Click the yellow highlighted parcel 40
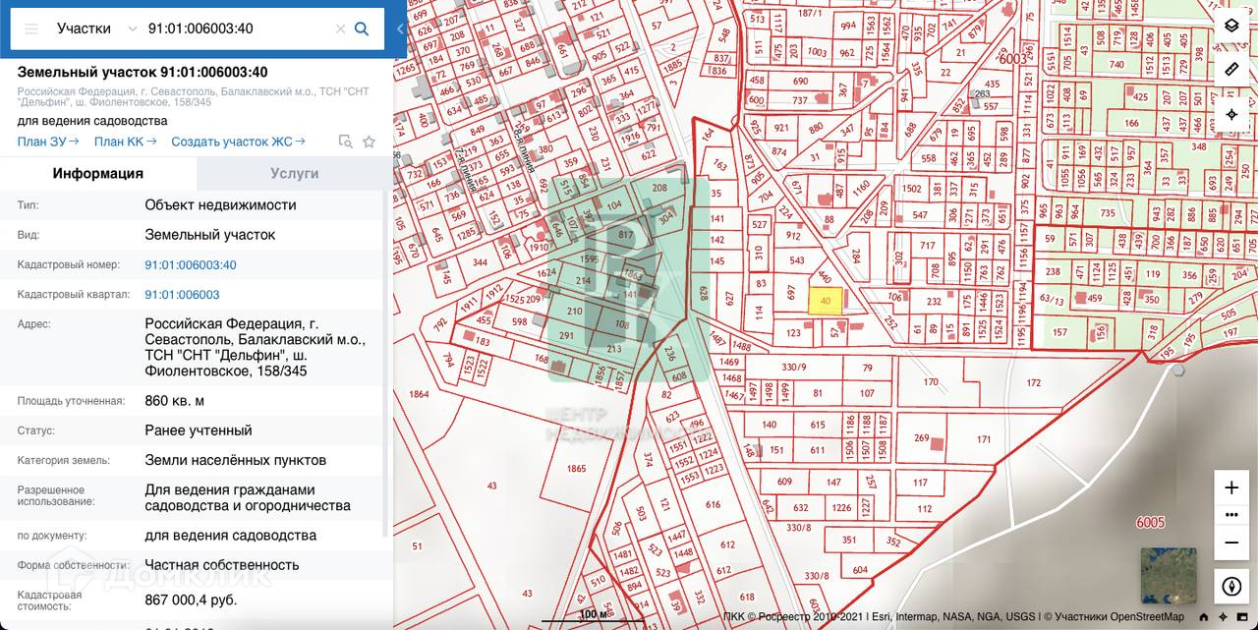 click(825, 301)
